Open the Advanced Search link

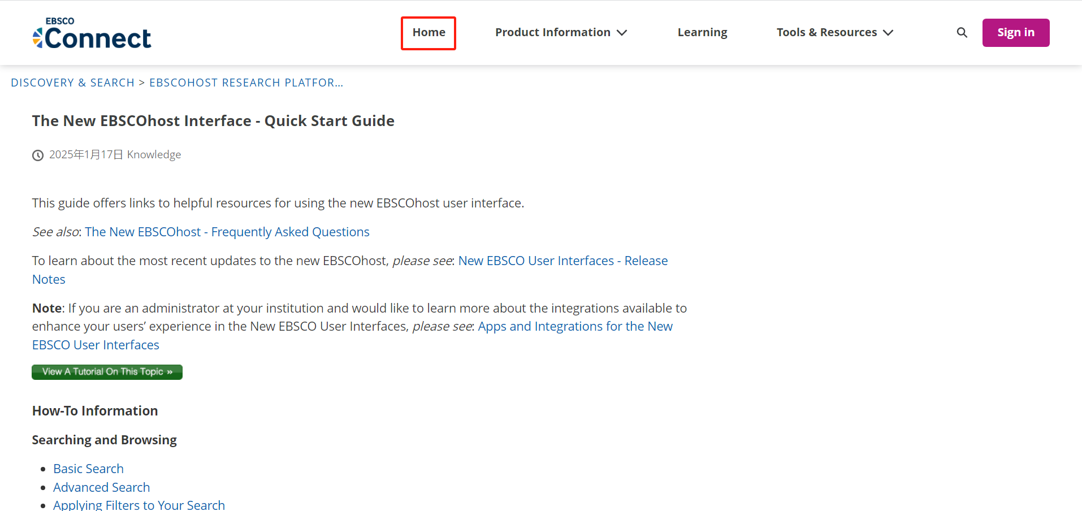point(102,487)
